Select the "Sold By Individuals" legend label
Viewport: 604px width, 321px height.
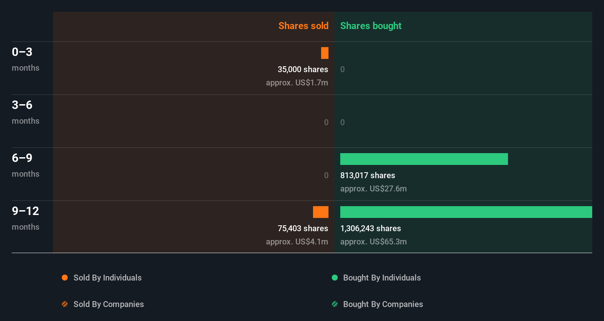pyautogui.click(x=107, y=278)
